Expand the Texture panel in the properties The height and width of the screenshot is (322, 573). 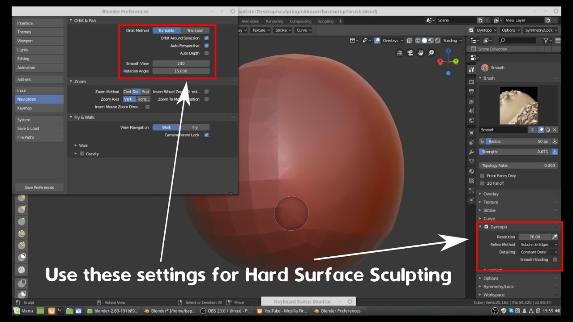pyautogui.click(x=490, y=202)
